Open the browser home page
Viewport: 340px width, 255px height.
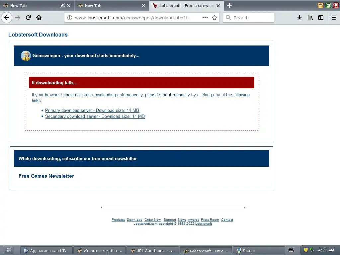point(39,18)
